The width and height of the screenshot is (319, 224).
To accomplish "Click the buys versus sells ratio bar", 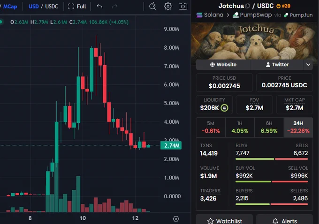I will coord(272,159).
